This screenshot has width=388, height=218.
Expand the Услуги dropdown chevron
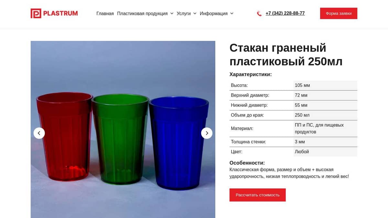[x=195, y=14]
